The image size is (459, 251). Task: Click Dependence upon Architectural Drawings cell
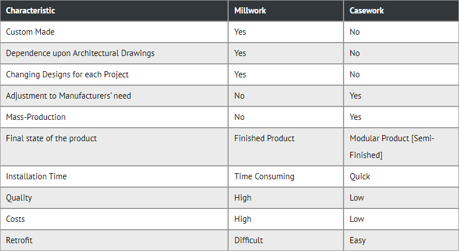coord(80,53)
